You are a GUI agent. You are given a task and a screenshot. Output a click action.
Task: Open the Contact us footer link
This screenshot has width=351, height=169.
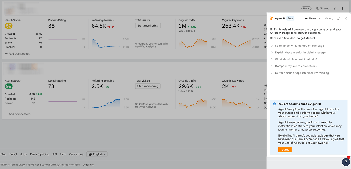click(x=76, y=154)
